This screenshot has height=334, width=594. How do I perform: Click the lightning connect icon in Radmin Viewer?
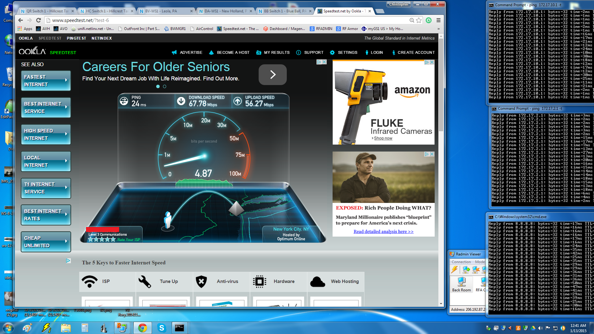(454, 270)
